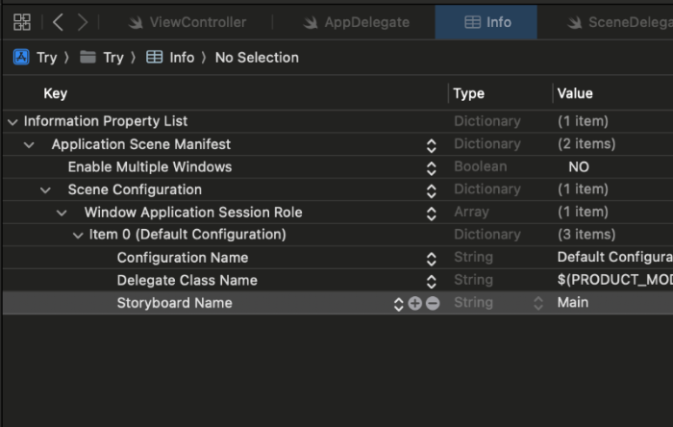Collapse the Scene Configuration entry
This screenshot has width=673, height=427.
coord(45,190)
